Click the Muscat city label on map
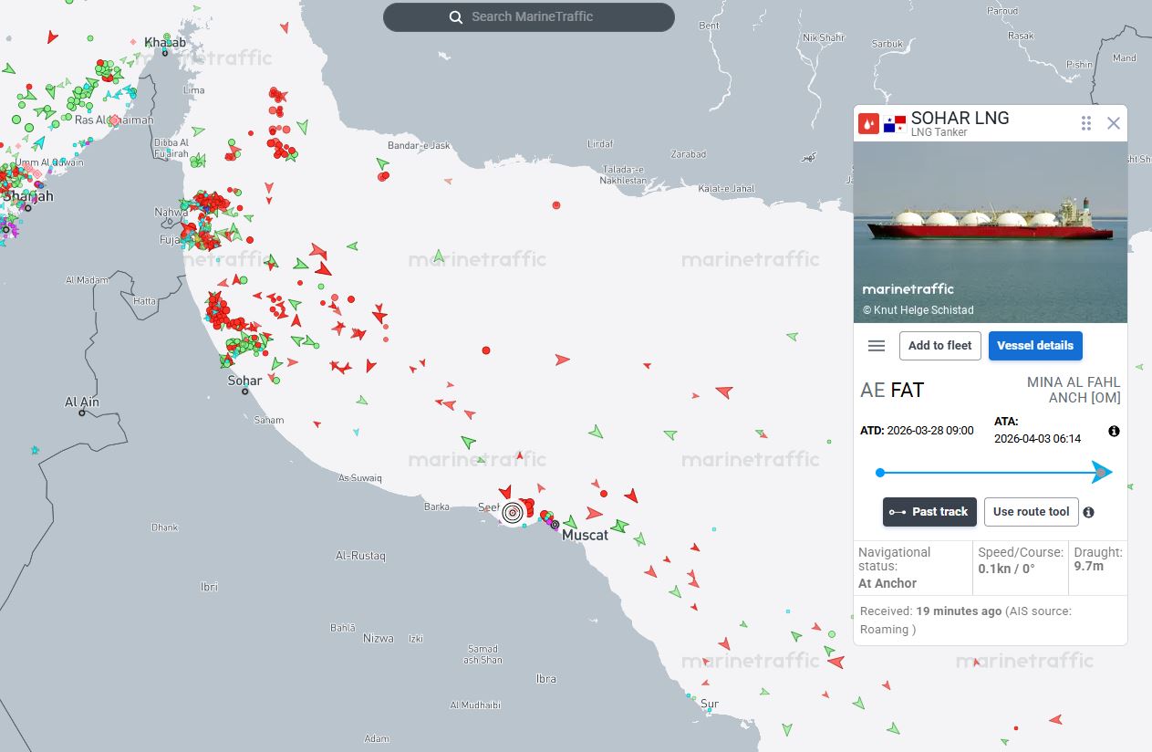The width and height of the screenshot is (1152, 752). pos(585,535)
